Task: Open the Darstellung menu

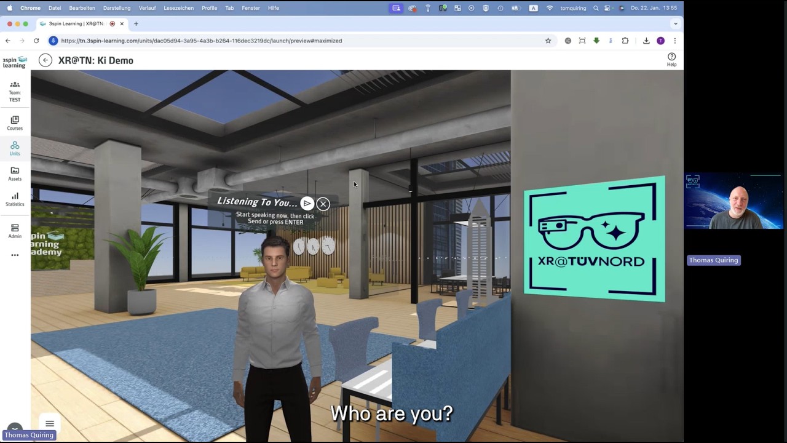Action: point(117,8)
